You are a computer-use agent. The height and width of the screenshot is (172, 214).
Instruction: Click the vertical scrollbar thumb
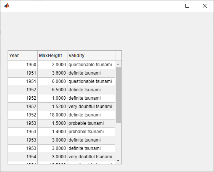118,95
